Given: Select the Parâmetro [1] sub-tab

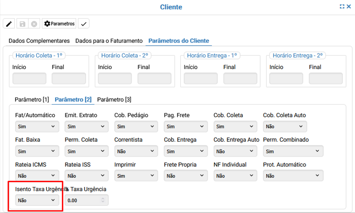Looking at the screenshot, I should tap(32, 99).
